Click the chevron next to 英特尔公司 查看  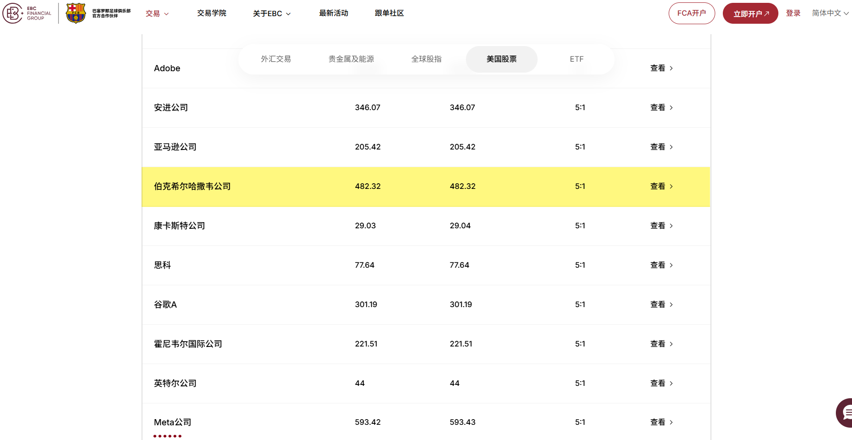pos(672,383)
